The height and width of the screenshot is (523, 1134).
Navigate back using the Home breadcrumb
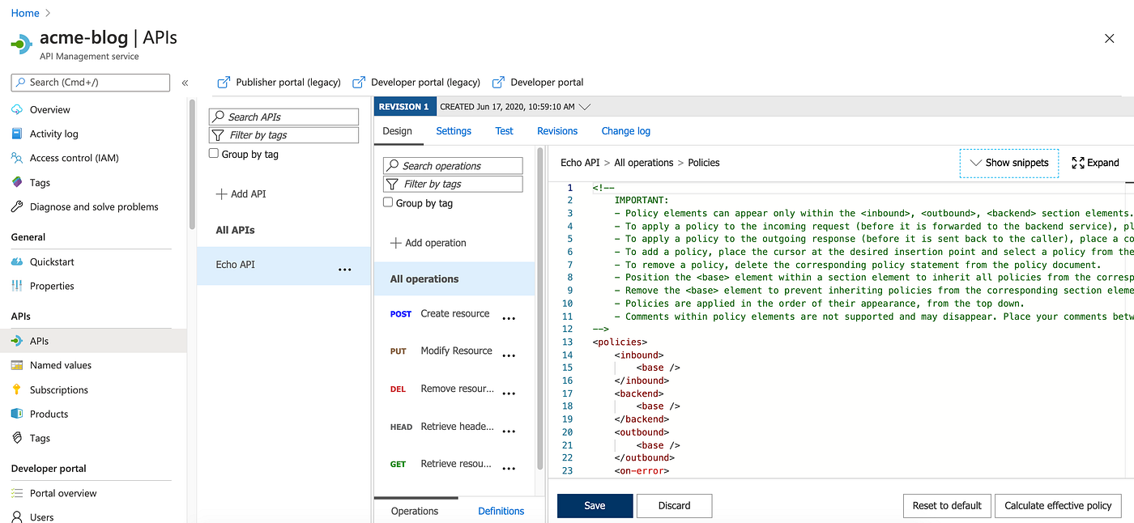point(24,12)
